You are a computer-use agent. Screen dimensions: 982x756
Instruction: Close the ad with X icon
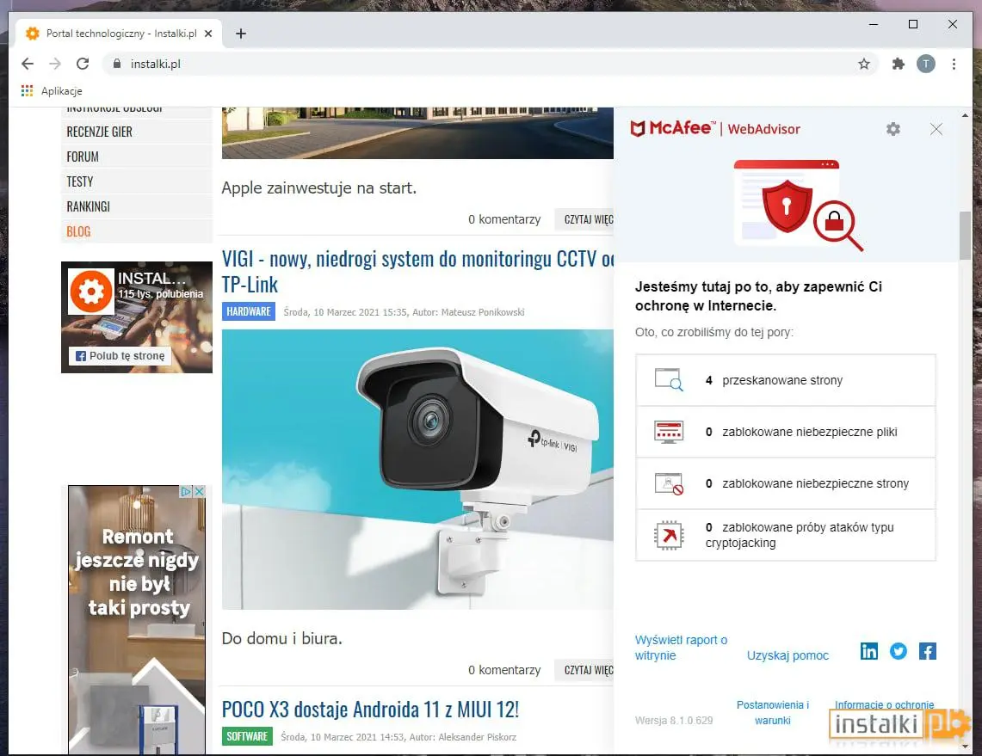[199, 491]
